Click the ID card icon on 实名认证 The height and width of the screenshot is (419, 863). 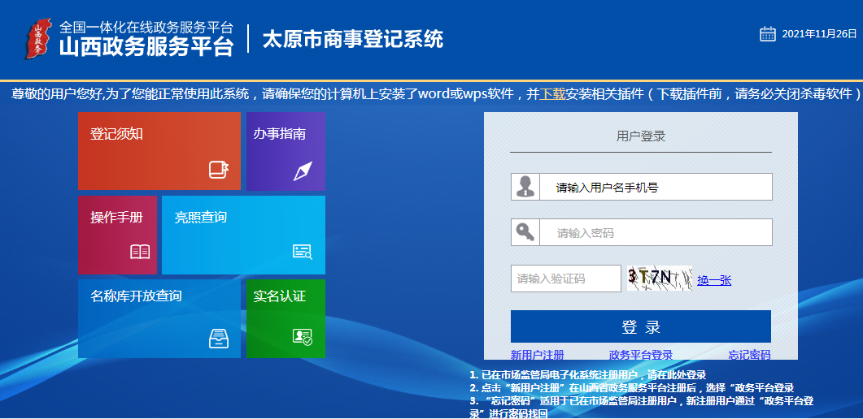tap(303, 337)
